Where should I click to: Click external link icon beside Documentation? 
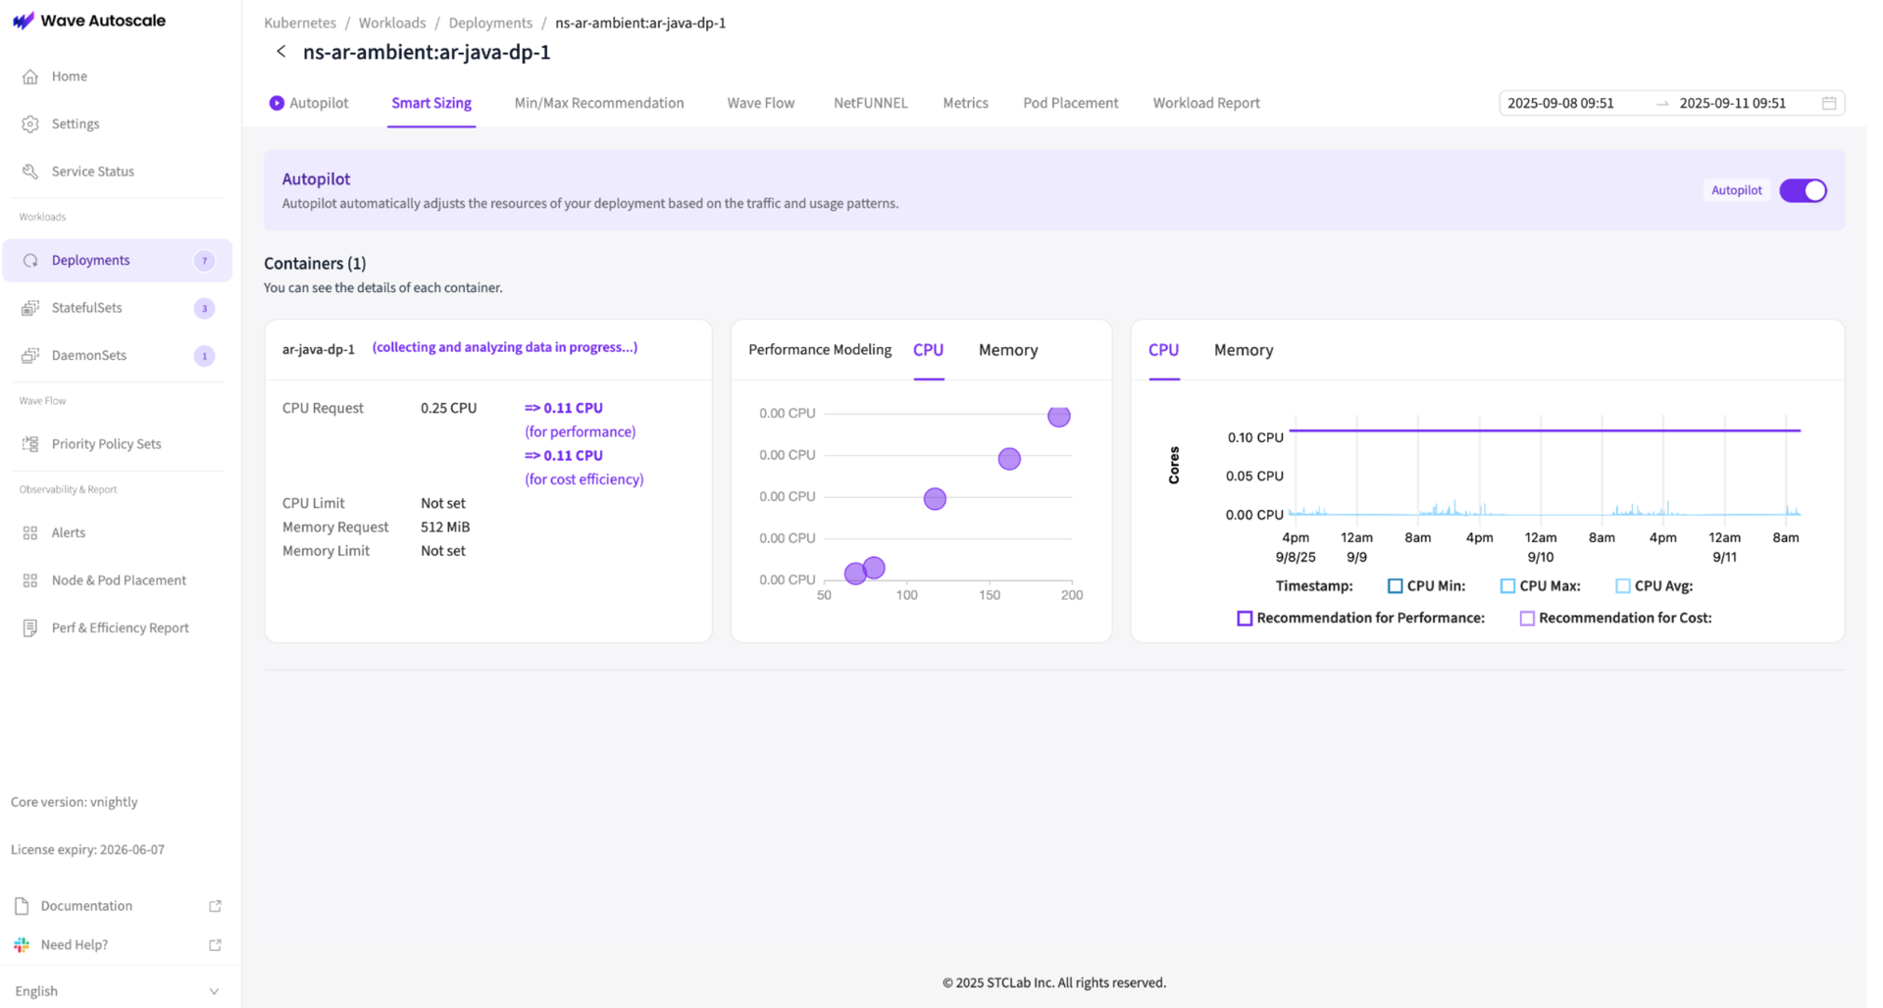point(215,906)
